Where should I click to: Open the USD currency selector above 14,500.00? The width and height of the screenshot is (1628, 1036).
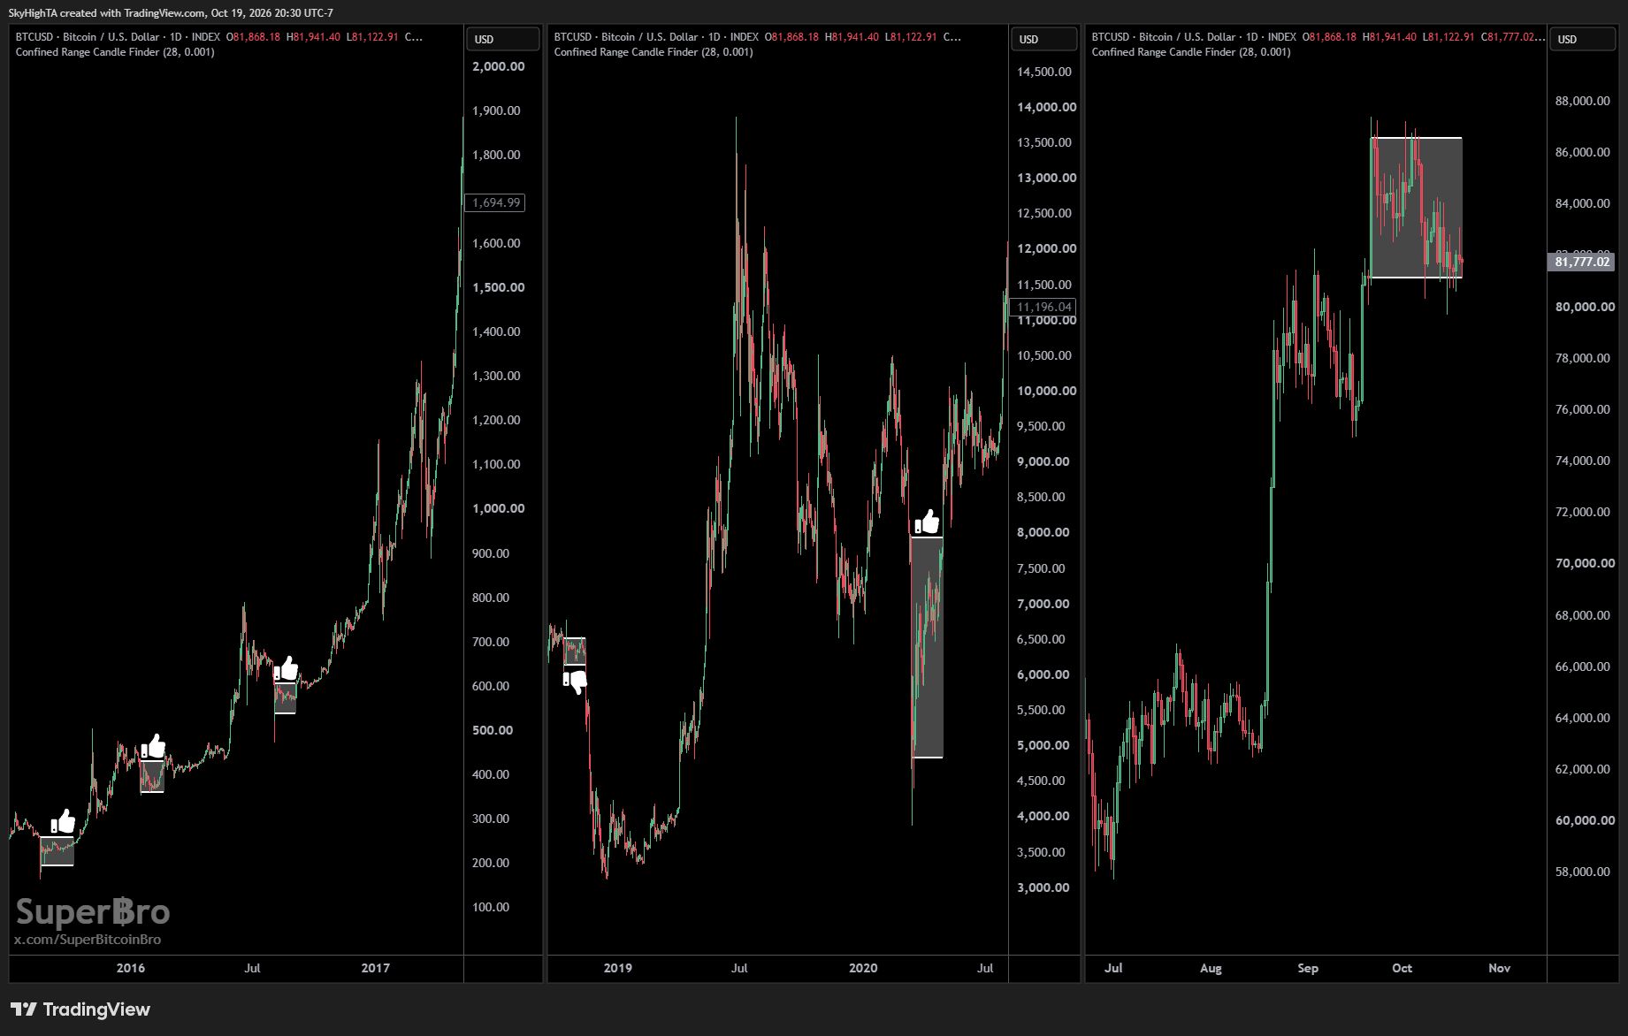click(1043, 39)
